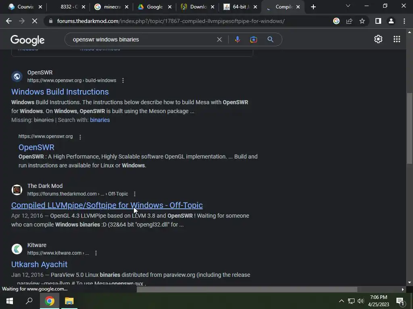Stop loading the page
The image size is (413, 309).
pos(35,21)
